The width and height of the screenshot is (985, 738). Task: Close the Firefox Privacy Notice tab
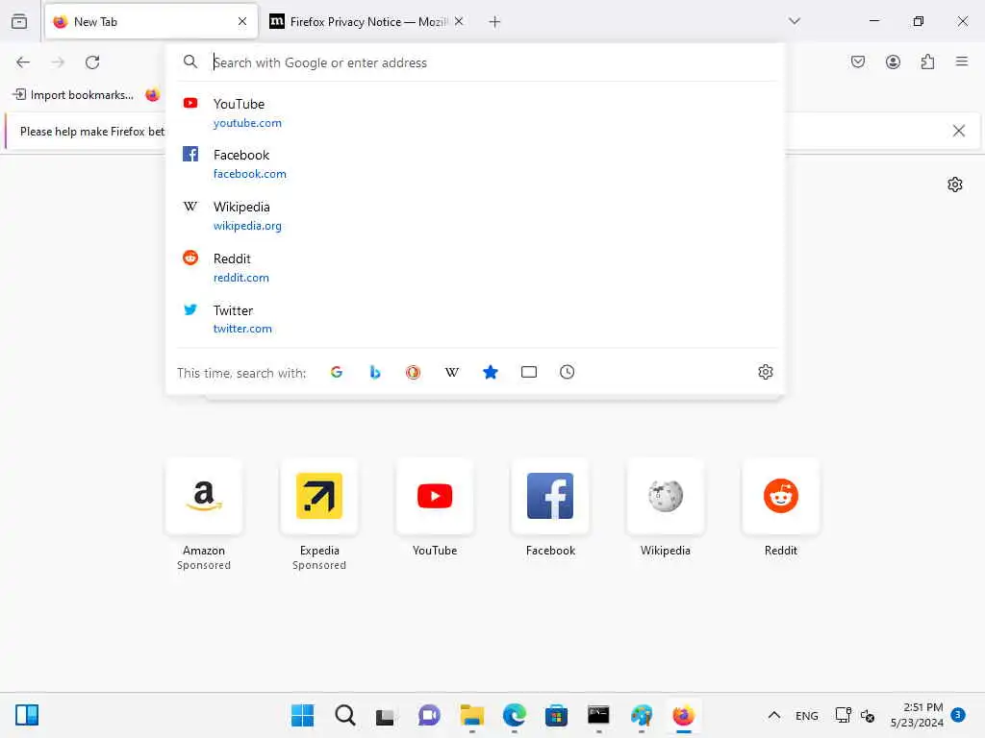coord(459,21)
